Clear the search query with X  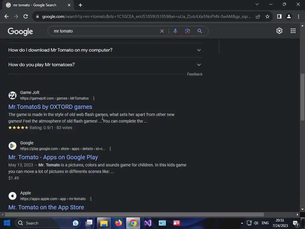coord(162,31)
